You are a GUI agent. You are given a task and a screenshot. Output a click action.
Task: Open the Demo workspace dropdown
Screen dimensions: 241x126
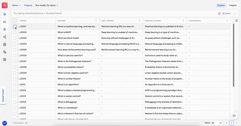pyautogui.click(x=16, y=5)
